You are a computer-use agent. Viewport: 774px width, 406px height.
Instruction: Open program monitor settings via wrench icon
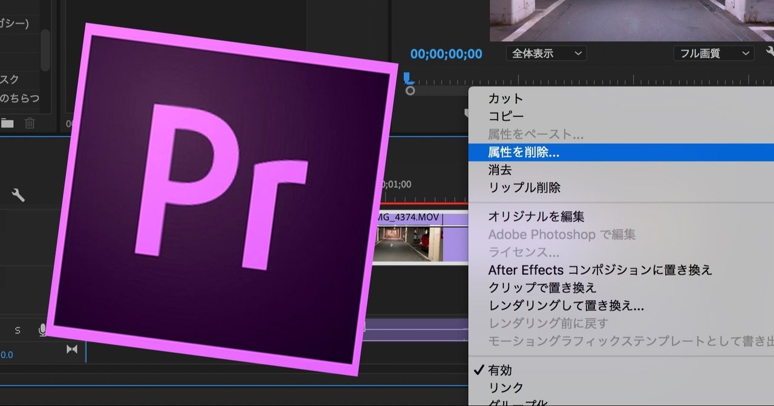769,51
